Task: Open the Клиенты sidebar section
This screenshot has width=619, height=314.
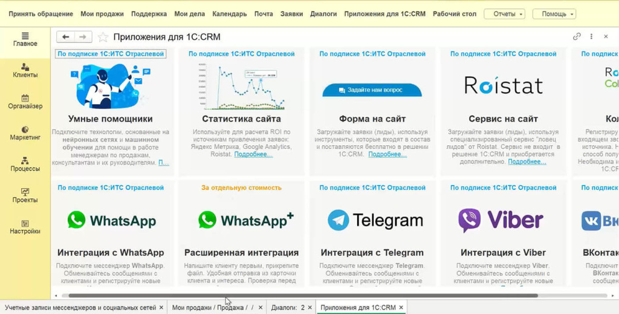Action: [25, 71]
